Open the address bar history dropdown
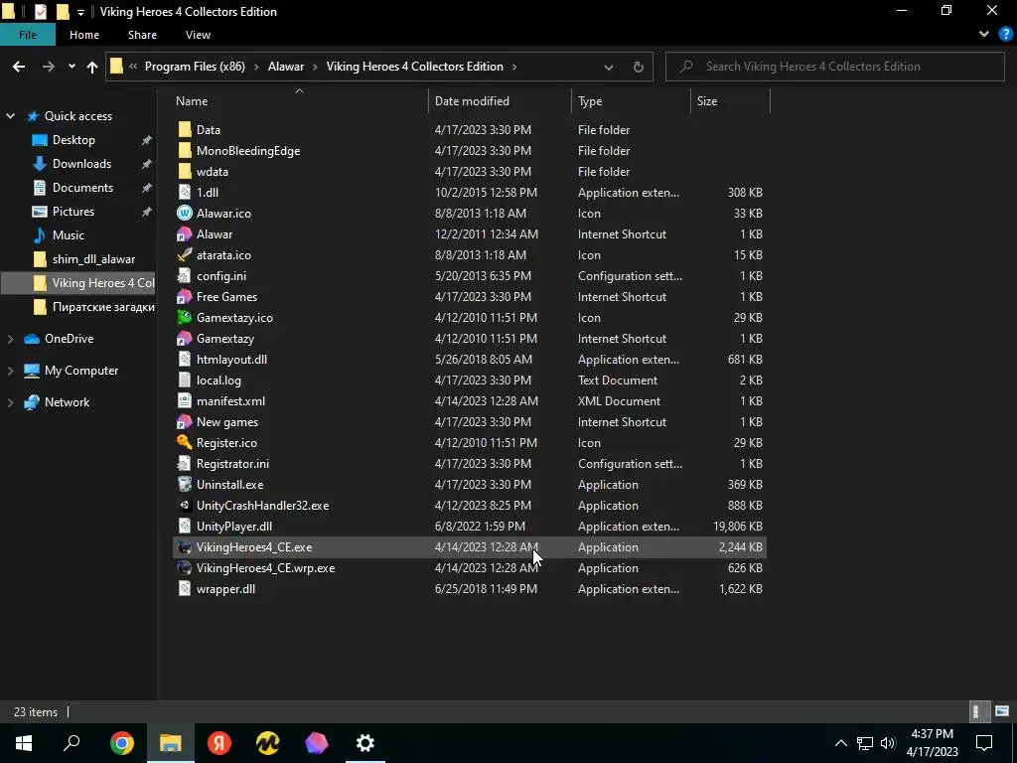Image resolution: width=1017 pixels, height=763 pixels. [609, 67]
